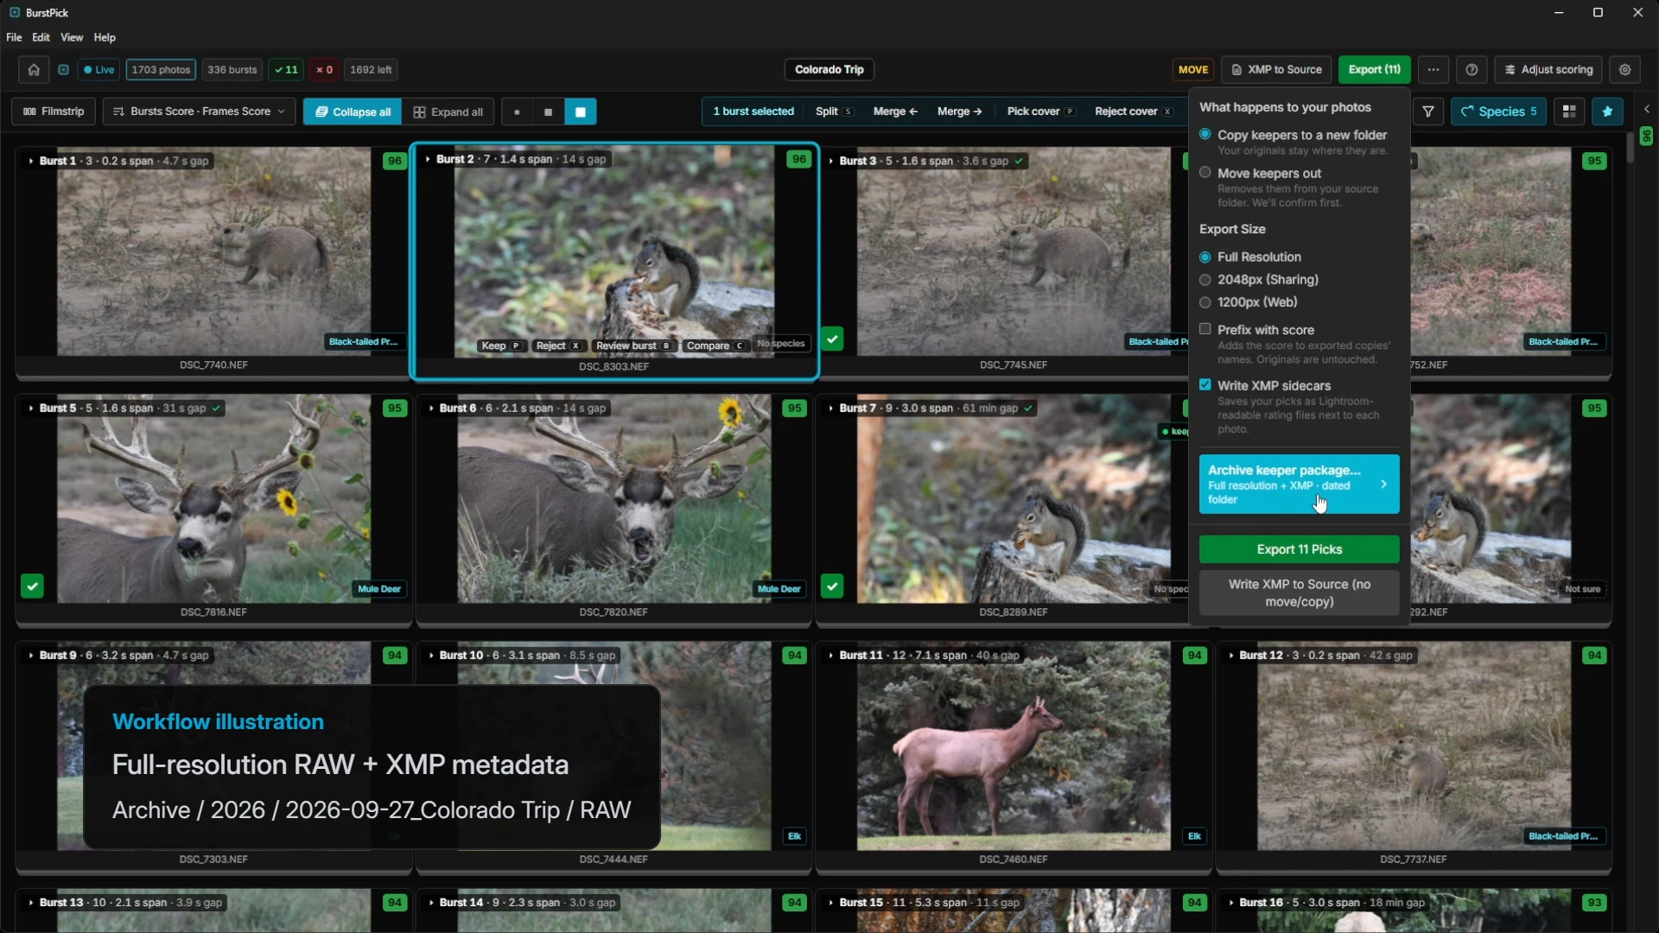The width and height of the screenshot is (1659, 933).
Task: Expand Burst 12 disclosure triangle
Action: 1231,656
